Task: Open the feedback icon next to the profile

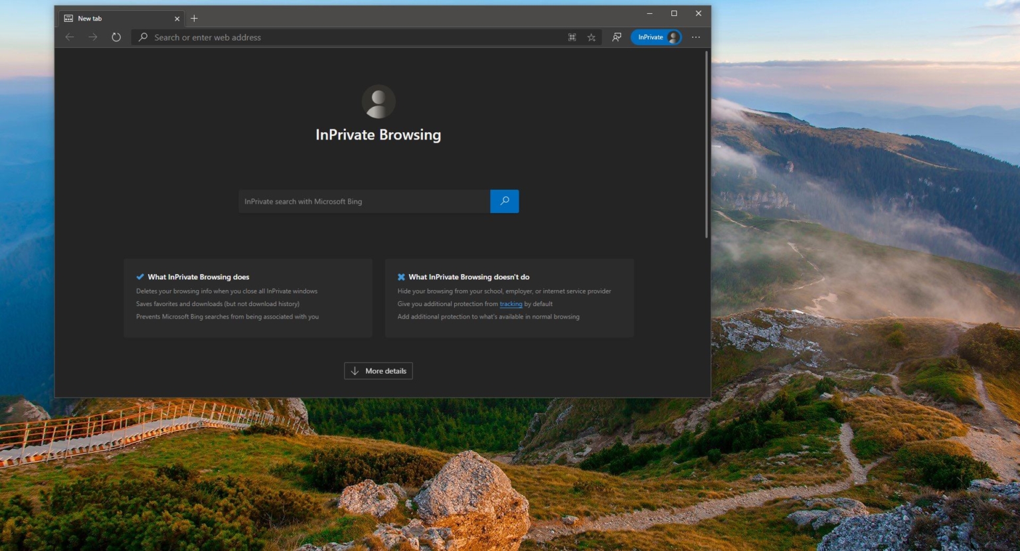Action: click(x=616, y=37)
